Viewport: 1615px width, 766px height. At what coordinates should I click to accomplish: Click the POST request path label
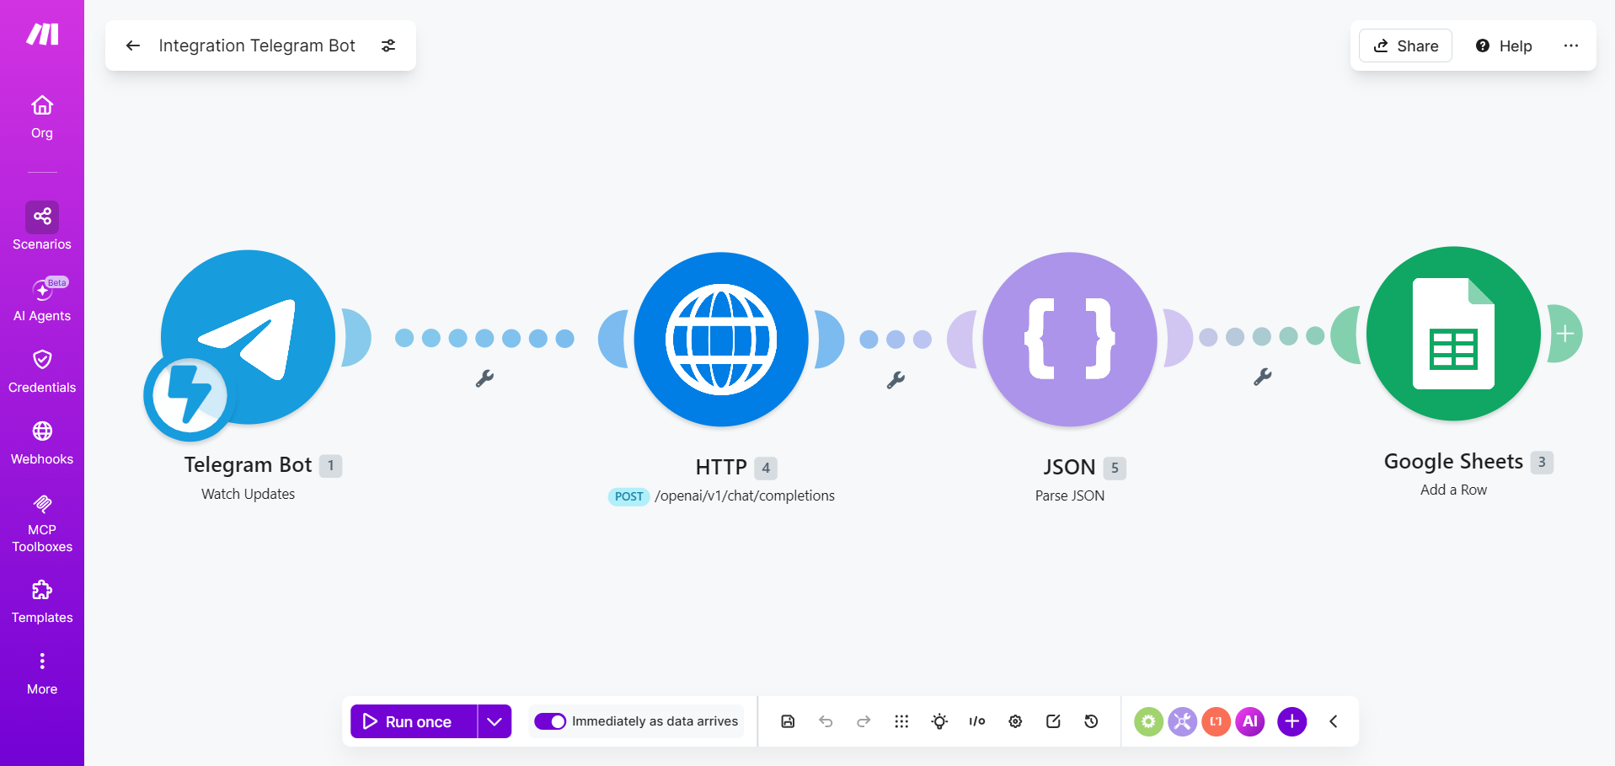(745, 495)
